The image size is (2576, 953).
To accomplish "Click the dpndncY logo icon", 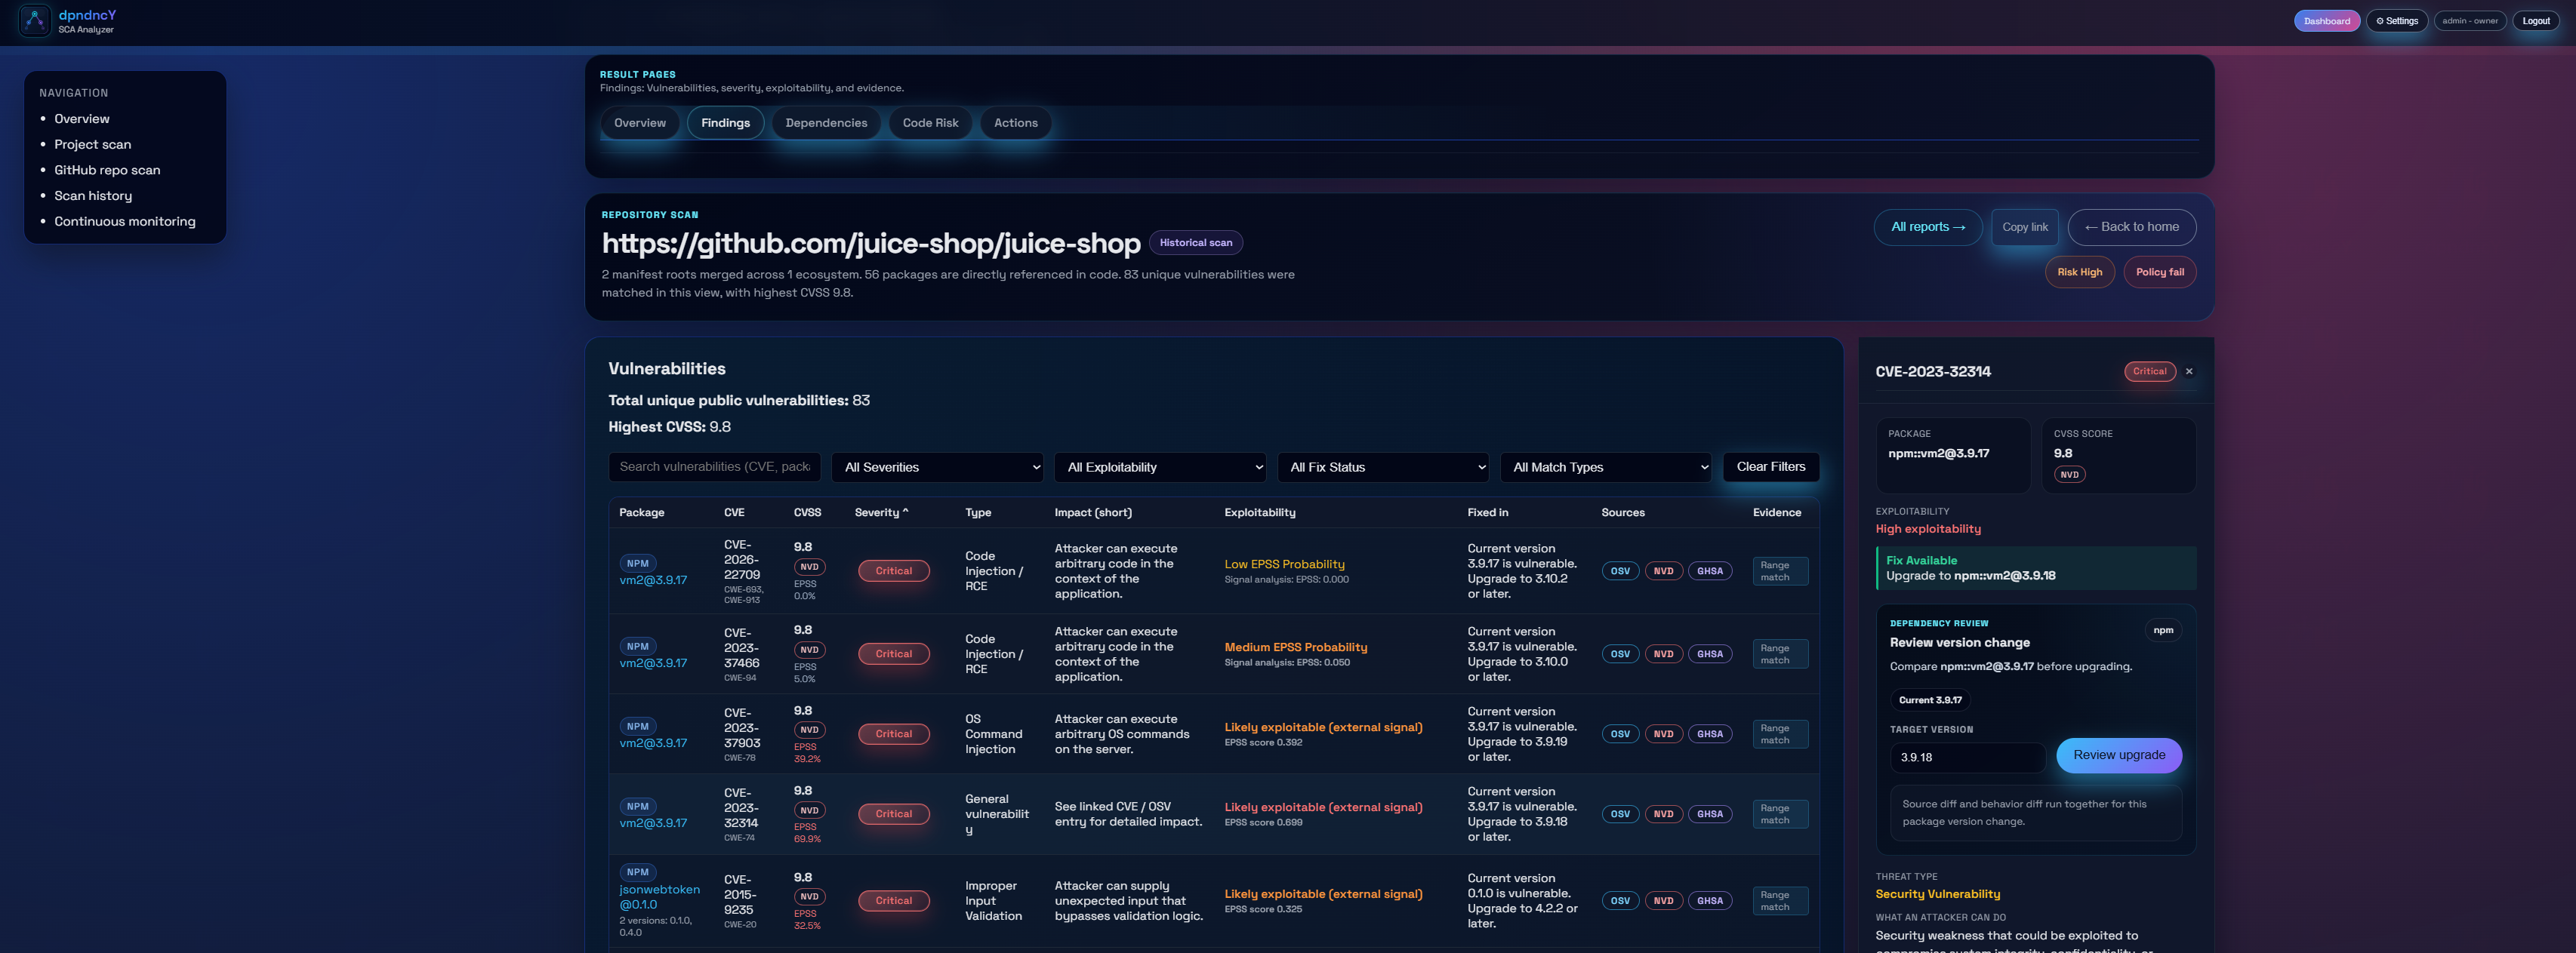I will coord(35,20).
